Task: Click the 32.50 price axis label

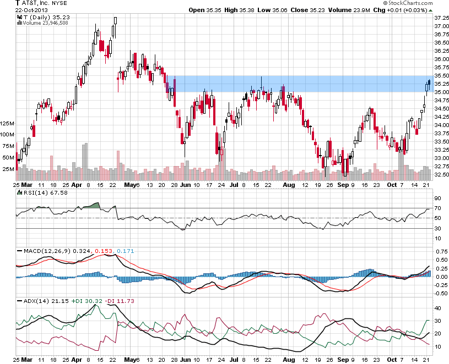Action: 441,174
